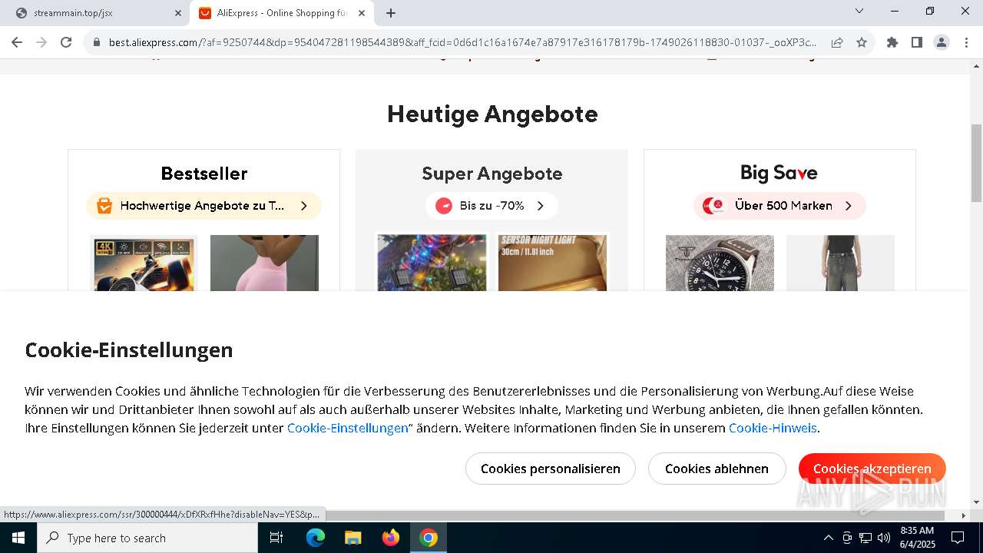This screenshot has width=983, height=553.
Task: Close the streammain.top/jsx tab
Action: tap(178, 13)
